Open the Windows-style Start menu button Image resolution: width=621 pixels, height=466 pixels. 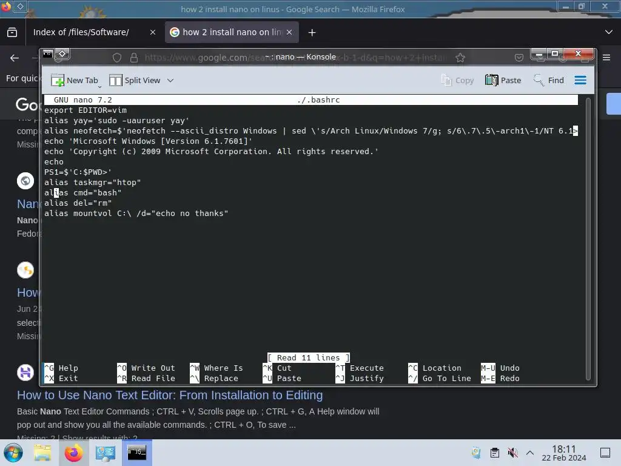pos(13,453)
